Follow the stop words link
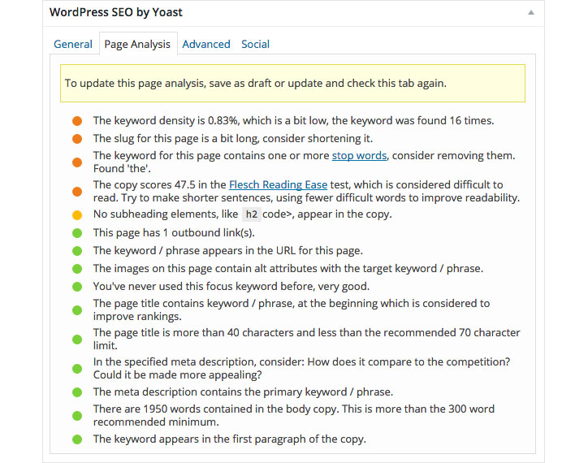The height and width of the screenshot is (463, 588). click(359, 155)
